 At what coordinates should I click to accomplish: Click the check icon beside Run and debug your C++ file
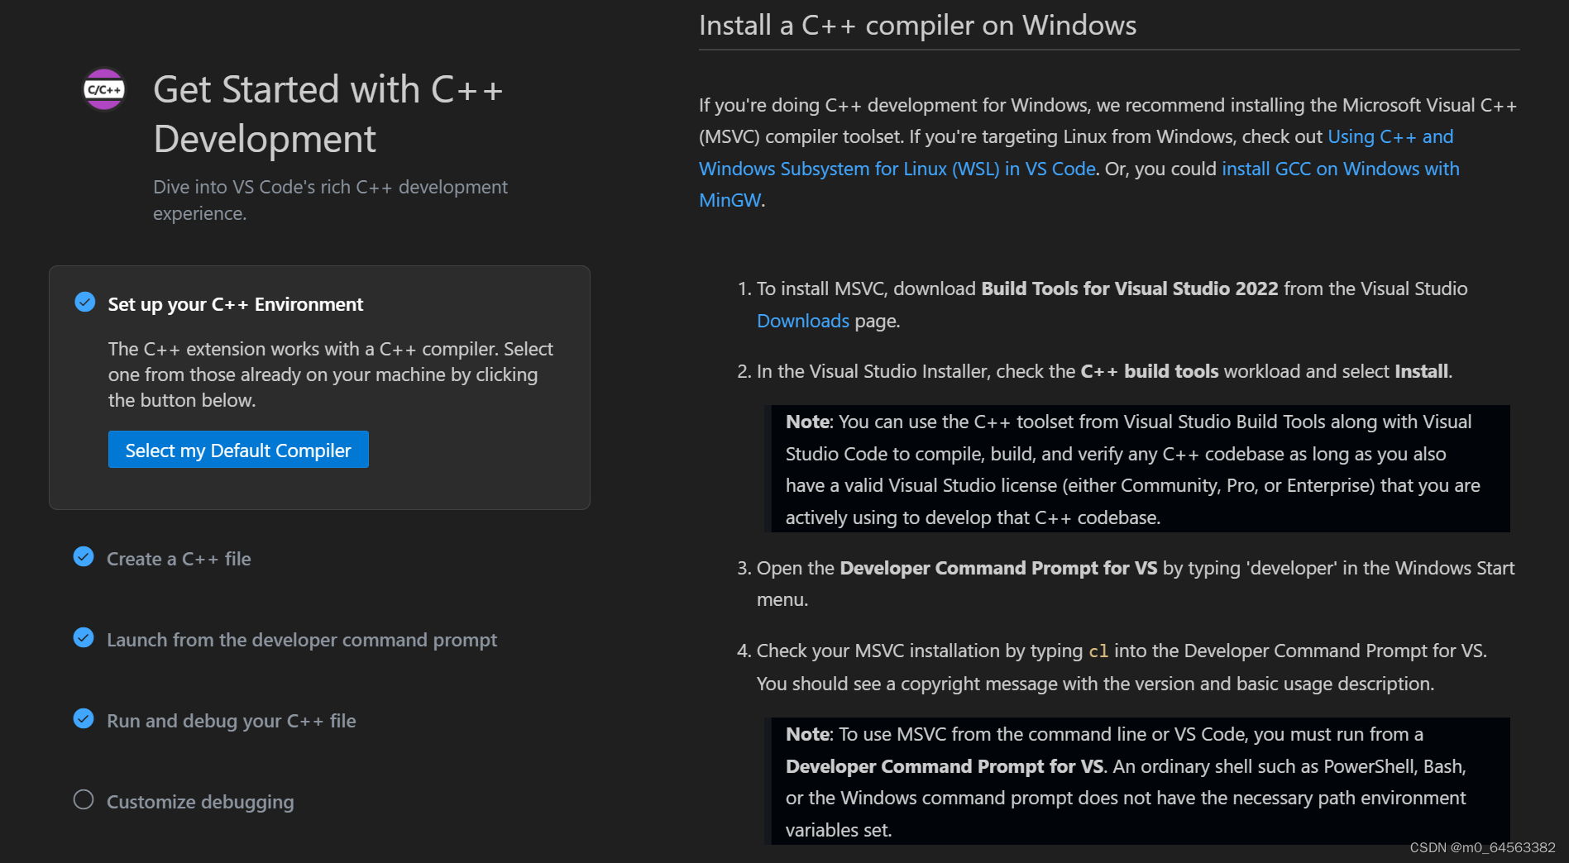84,718
